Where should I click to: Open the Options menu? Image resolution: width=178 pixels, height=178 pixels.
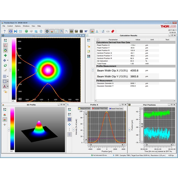[18, 26]
